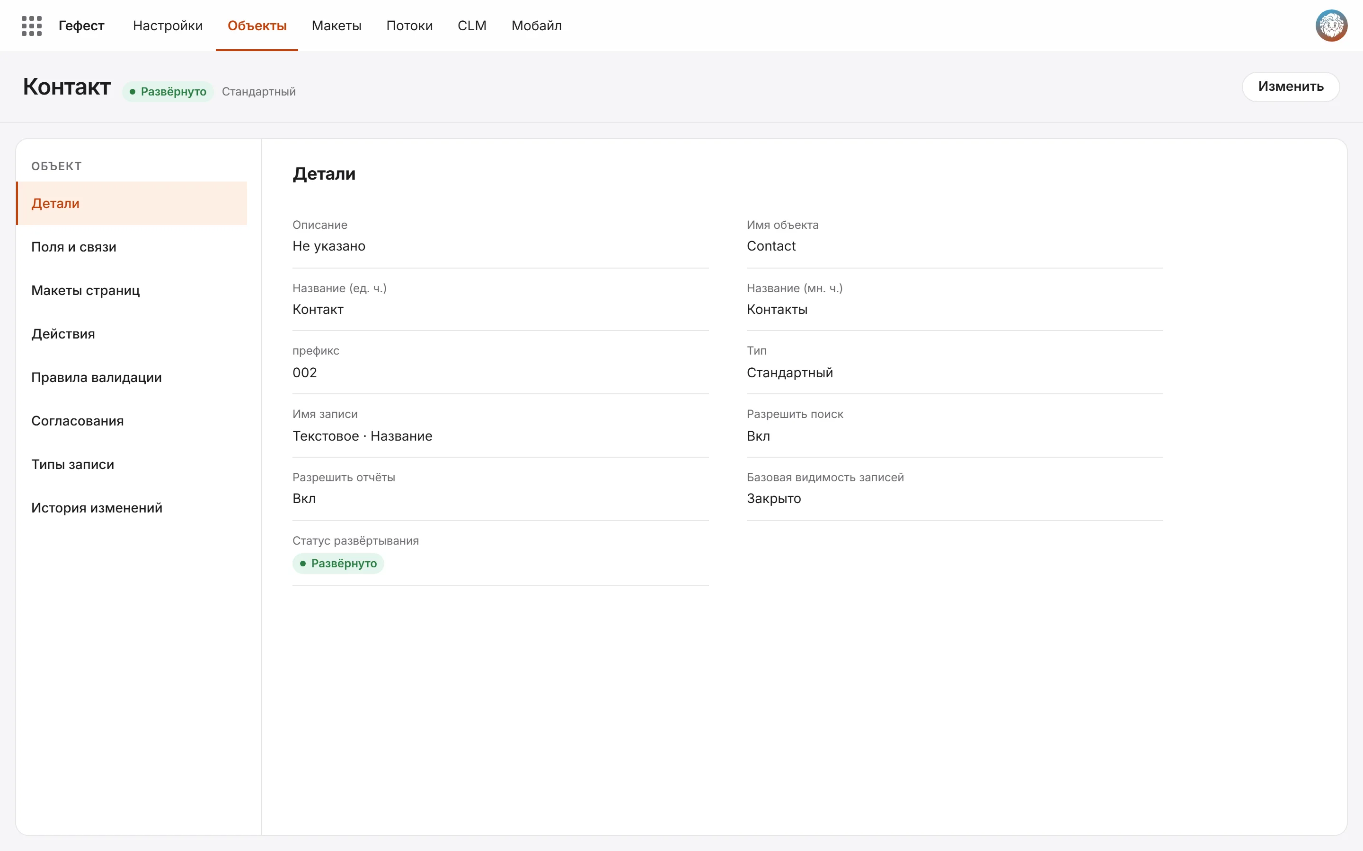Open Правила валидации section
Screen dimensions: 1363x851
[x=131, y=377]
